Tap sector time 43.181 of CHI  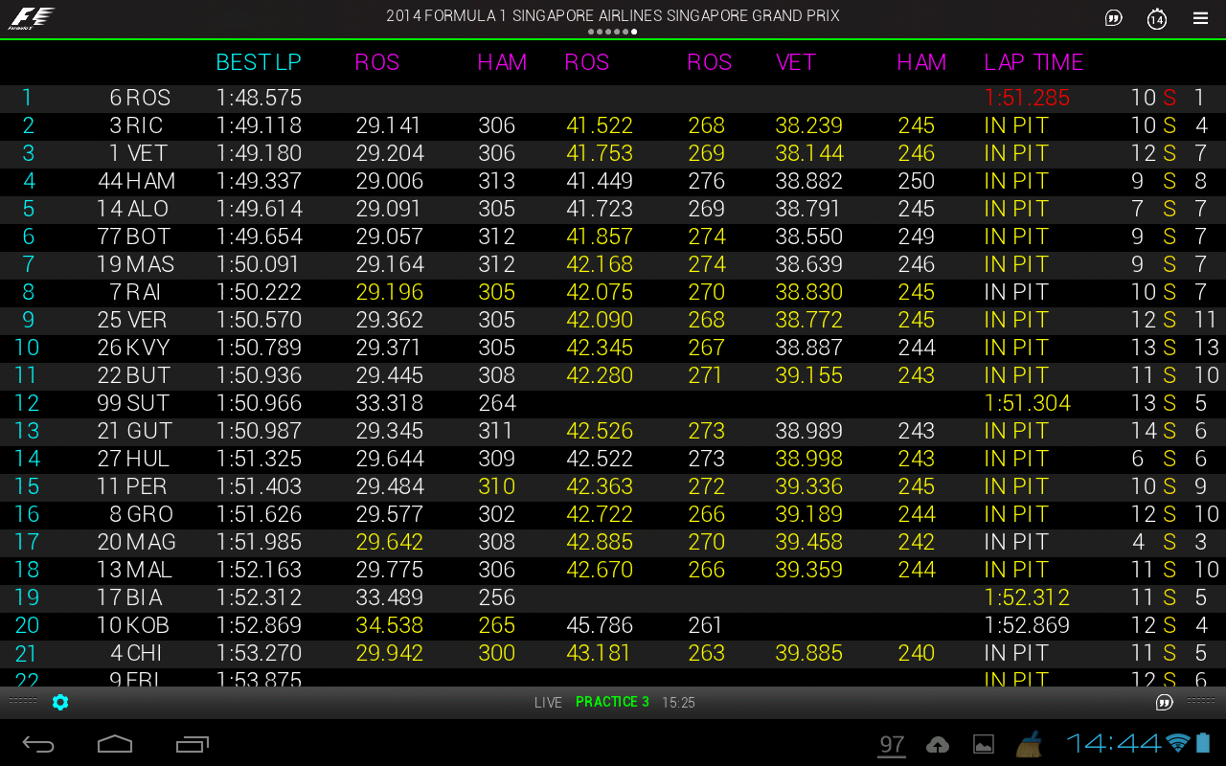pyautogui.click(x=600, y=653)
